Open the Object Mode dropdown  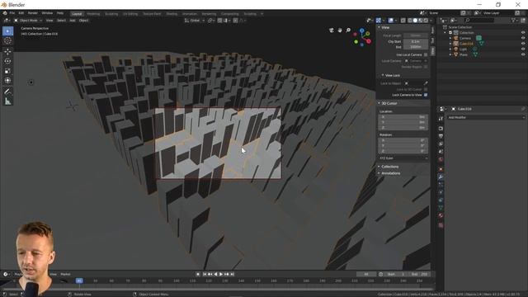pos(28,21)
